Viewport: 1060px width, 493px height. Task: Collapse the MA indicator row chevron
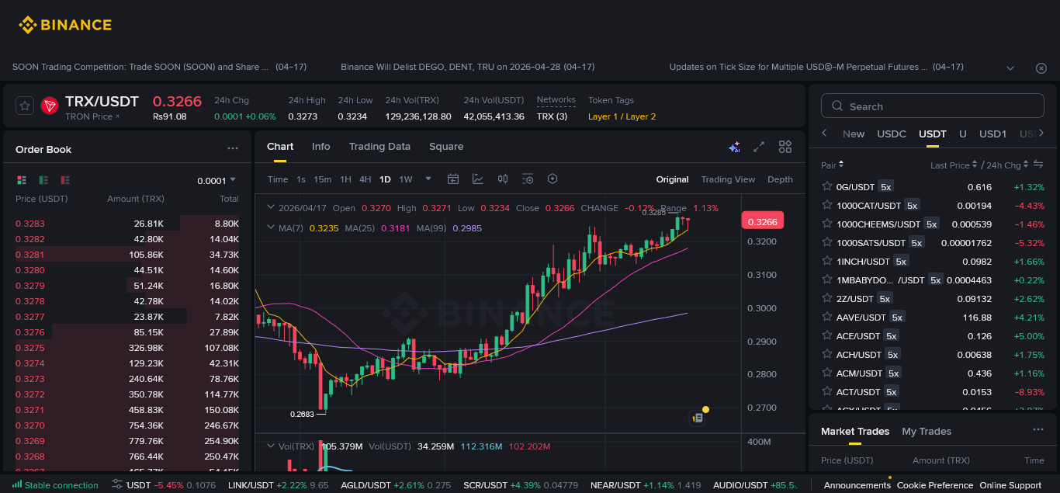pyautogui.click(x=270, y=227)
